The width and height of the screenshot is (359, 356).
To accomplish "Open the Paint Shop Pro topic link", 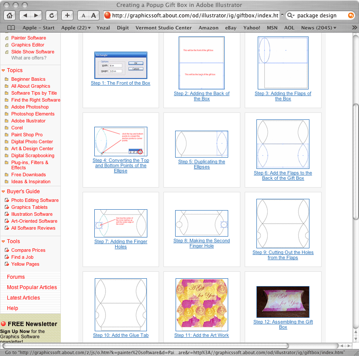I will (x=27, y=135).
